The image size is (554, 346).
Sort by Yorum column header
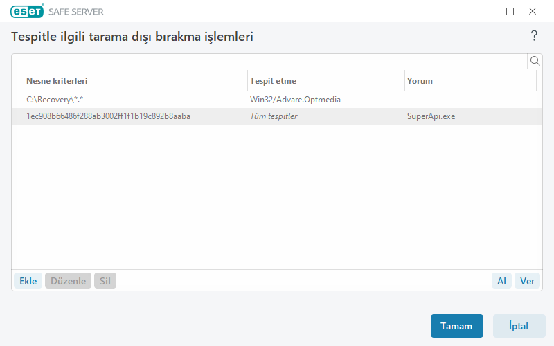coord(420,81)
